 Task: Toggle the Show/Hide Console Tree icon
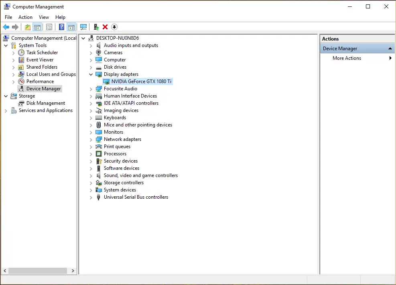pyautogui.click(x=37, y=27)
